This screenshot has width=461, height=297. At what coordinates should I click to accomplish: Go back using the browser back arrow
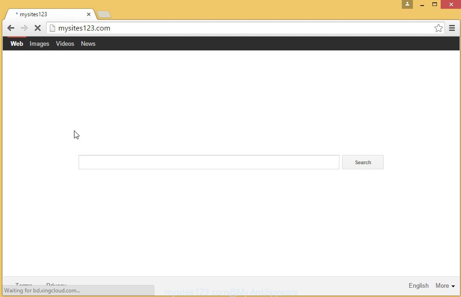coord(11,28)
